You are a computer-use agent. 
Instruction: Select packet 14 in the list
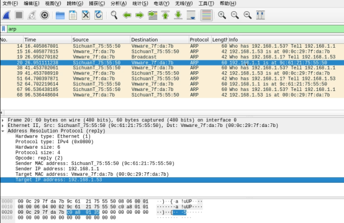[x=172, y=46]
